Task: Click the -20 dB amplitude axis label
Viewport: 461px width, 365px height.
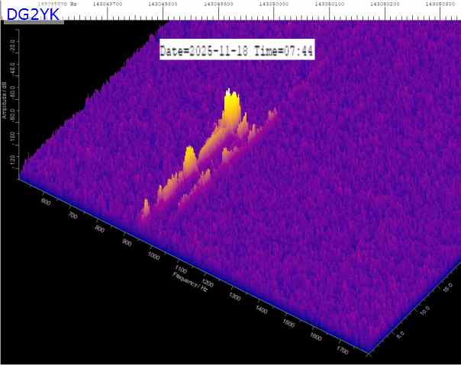Action: coord(13,48)
